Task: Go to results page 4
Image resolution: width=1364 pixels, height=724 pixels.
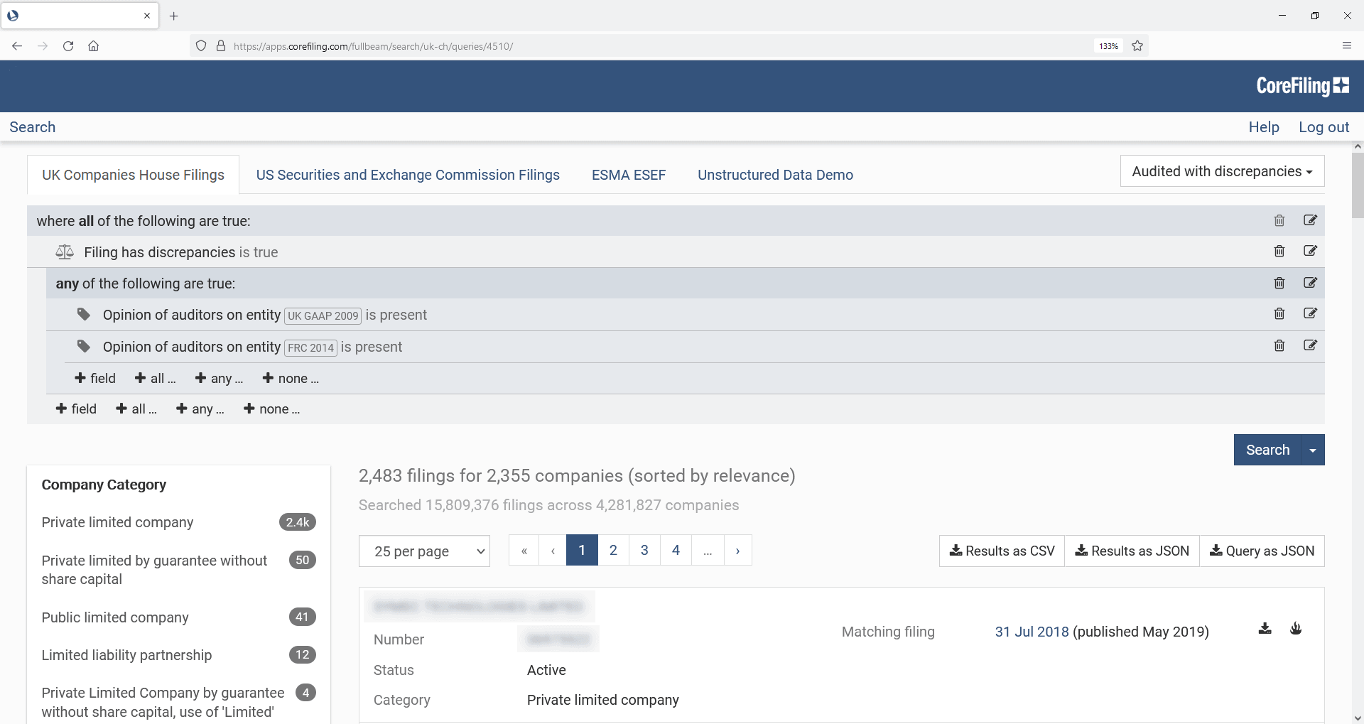Action: coord(676,551)
